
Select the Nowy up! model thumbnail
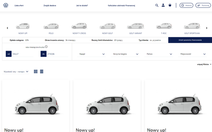pos(23,29)
